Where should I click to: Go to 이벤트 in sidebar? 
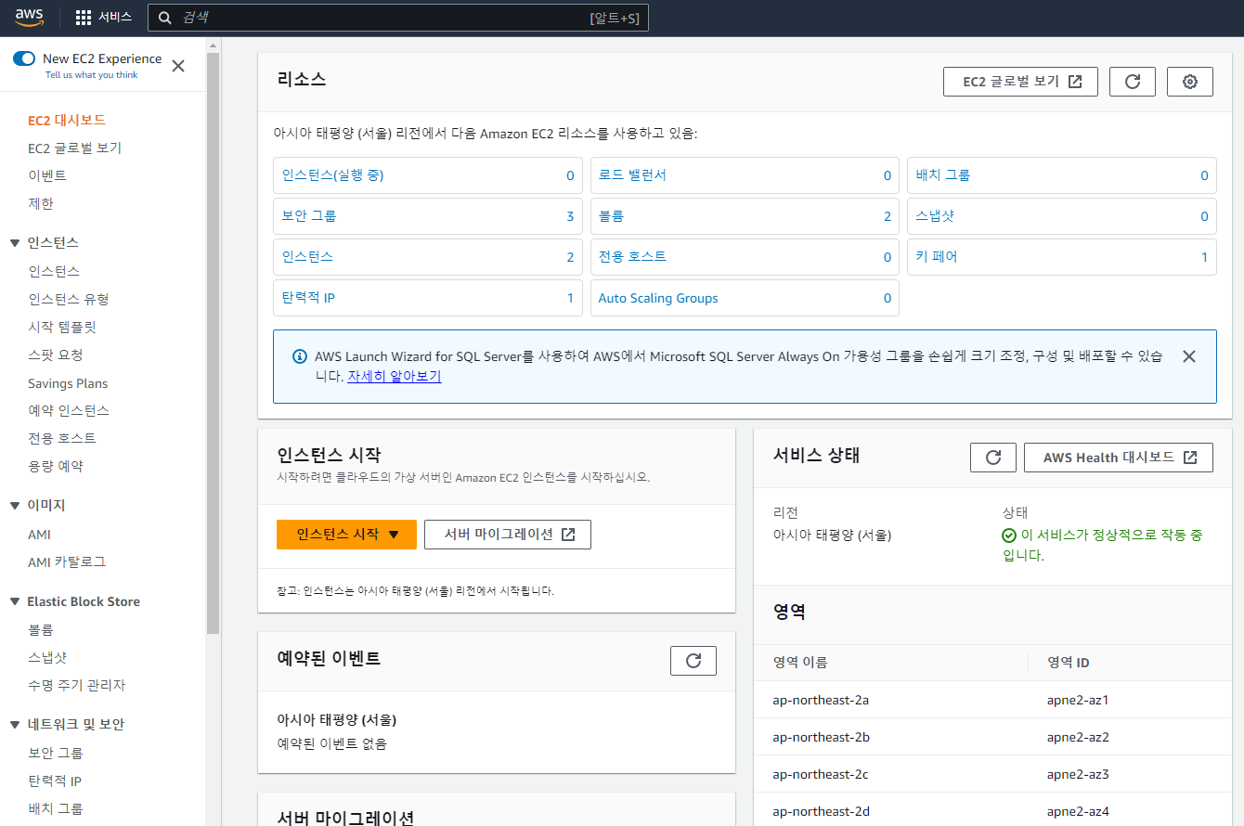click(47, 176)
